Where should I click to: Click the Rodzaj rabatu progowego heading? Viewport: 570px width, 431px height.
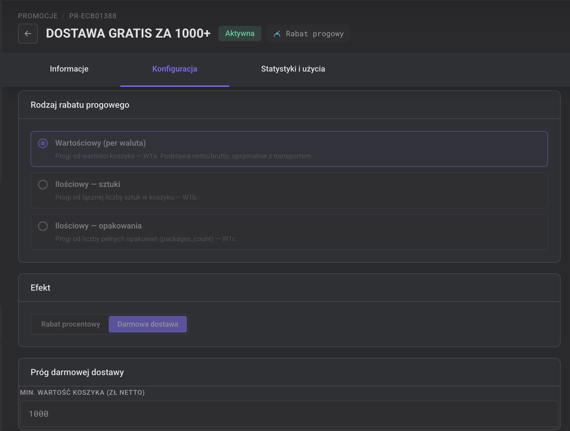click(80, 105)
